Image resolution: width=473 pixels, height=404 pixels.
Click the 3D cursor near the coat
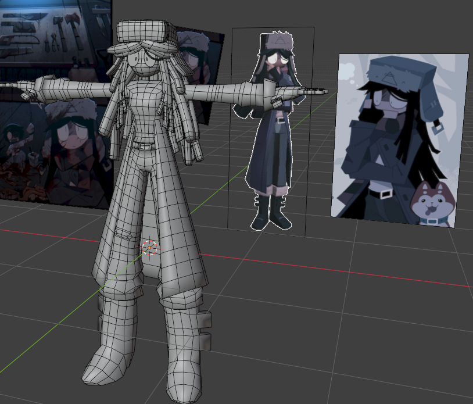pyautogui.click(x=149, y=248)
